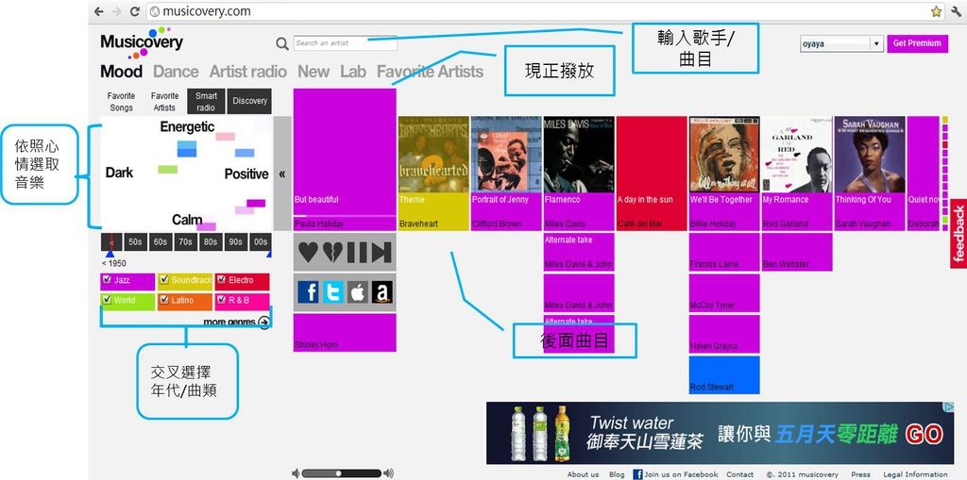
Task: Play Sarah Vaughan Thinking Of You tile
Action: click(870, 174)
